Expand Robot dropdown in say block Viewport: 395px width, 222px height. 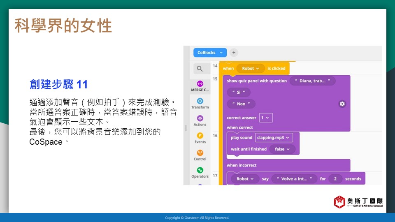coord(245,179)
